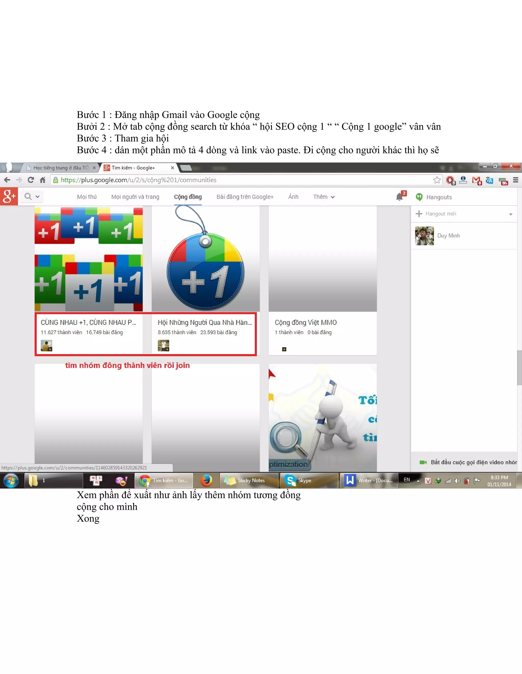Open the Google+ search magnifier
Screen dimensions: 522x674
(x=28, y=196)
